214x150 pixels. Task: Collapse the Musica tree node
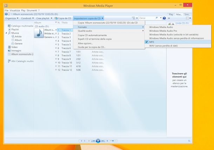click(6, 33)
